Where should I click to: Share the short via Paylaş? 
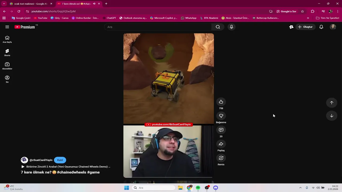[221, 144]
